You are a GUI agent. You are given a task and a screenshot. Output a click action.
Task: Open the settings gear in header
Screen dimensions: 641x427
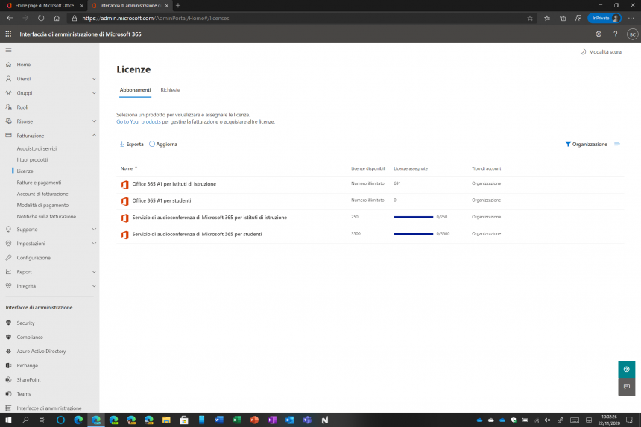tap(599, 34)
